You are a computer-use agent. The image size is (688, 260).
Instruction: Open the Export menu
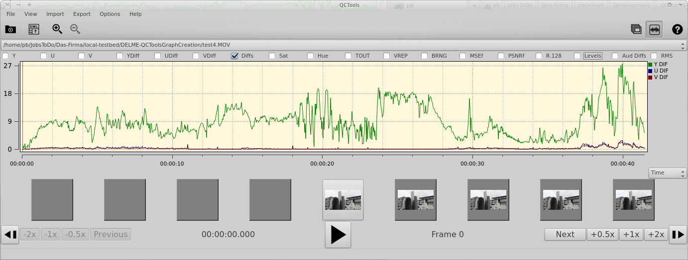82,14
